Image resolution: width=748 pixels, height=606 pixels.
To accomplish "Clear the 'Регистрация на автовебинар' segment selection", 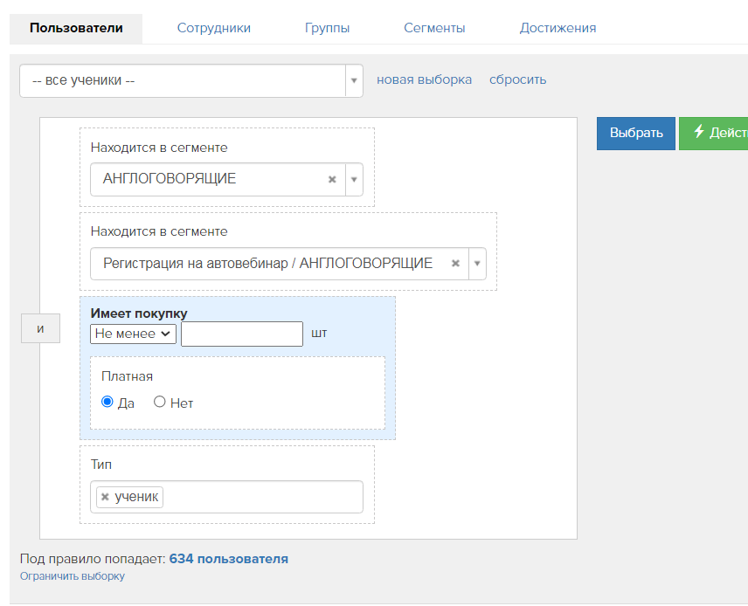I will pos(455,263).
